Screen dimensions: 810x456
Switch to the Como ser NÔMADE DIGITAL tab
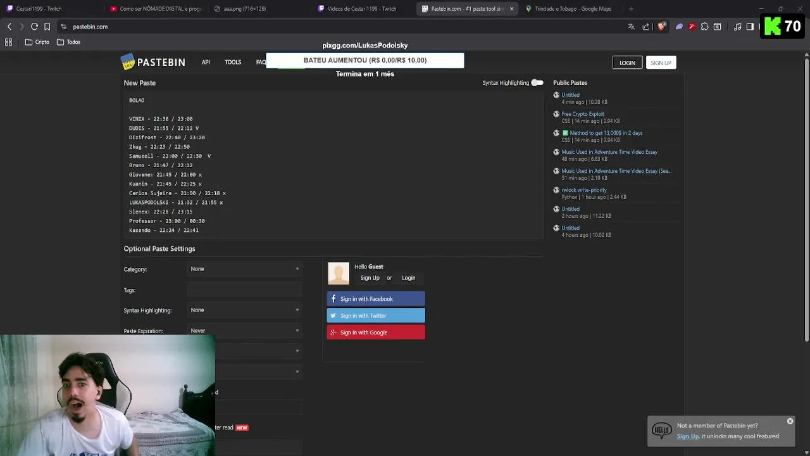coord(156,9)
